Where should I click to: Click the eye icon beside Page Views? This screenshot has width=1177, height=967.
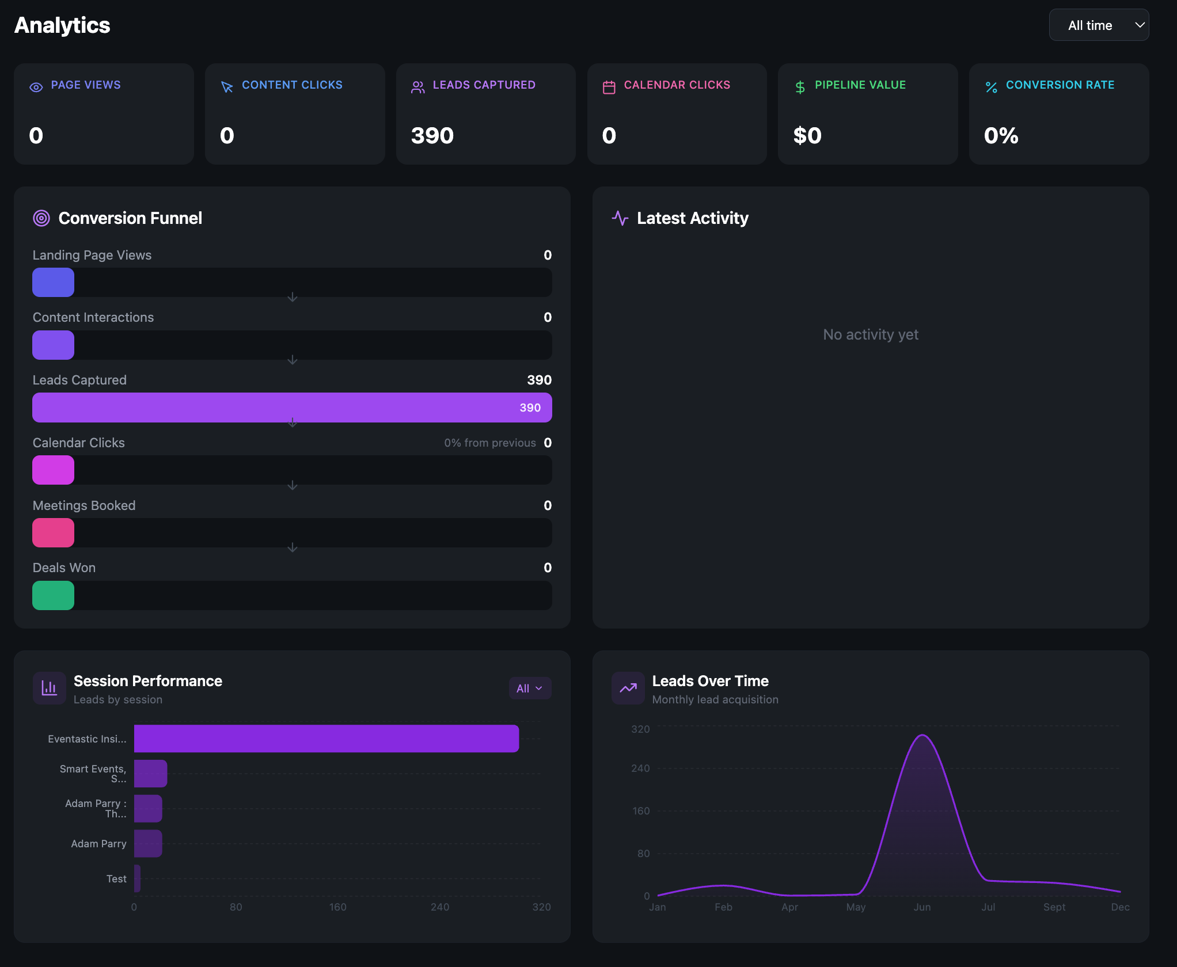click(36, 87)
